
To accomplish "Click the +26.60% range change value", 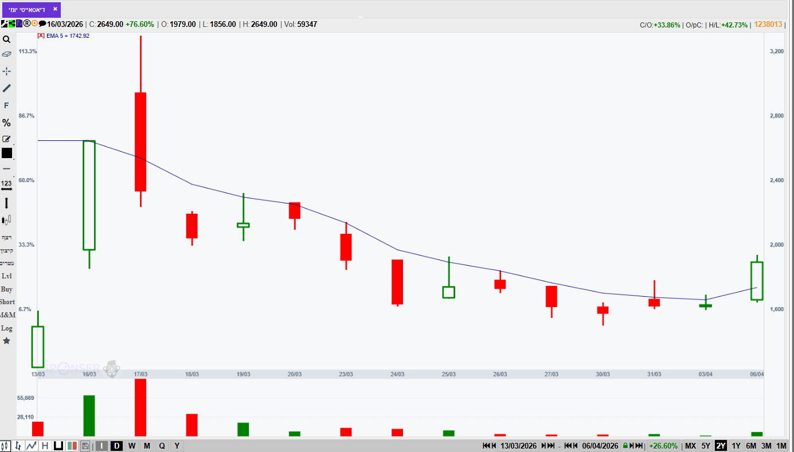I will point(663,446).
